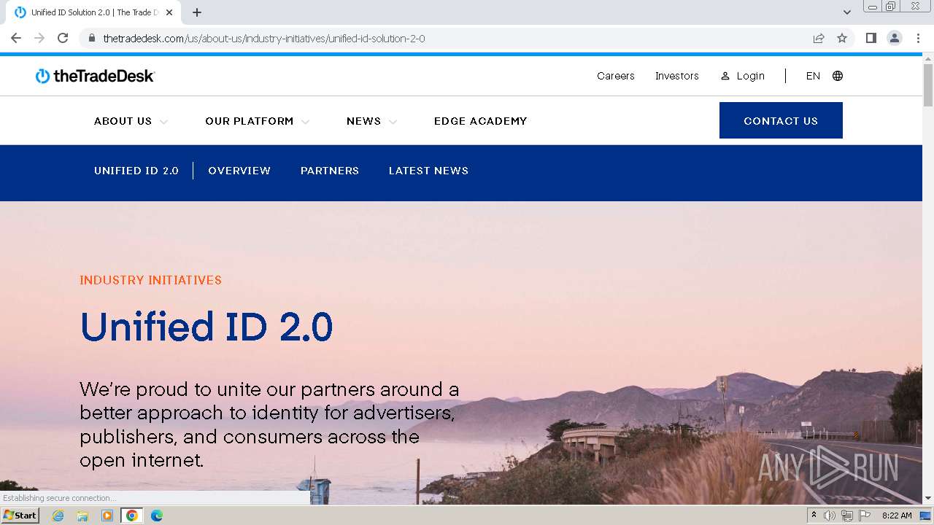Open the Chrome three-dot menu

[918, 38]
